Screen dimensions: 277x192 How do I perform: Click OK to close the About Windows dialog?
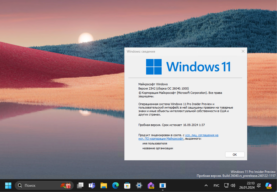pyautogui.click(x=234, y=154)
